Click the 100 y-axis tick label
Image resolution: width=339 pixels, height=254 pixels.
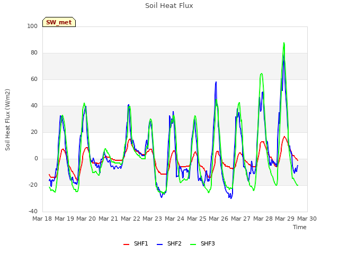click(x=32, y=26)
